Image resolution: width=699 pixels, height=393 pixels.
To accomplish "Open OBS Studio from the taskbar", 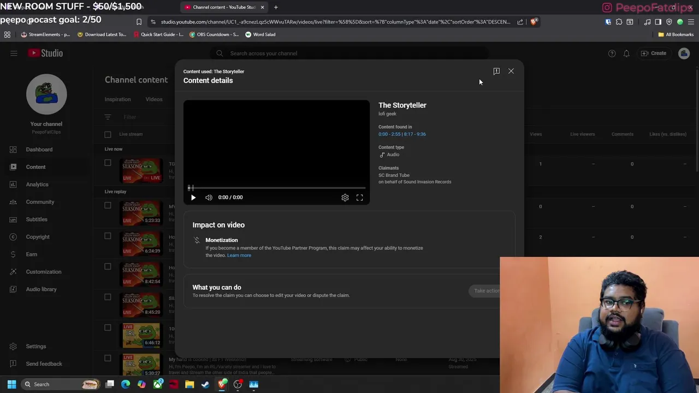I will pos(238,384).
